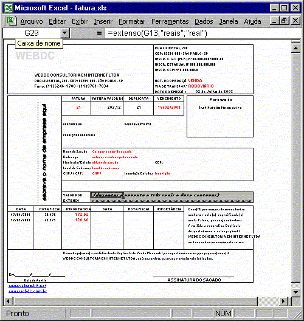The width and height of the screenshot is (304, 321).
Task: Select the black duplicata number 21 cell
Action: coord(139,107)
